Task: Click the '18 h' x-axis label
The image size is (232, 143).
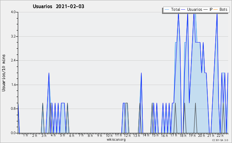Action: point(183,135)
